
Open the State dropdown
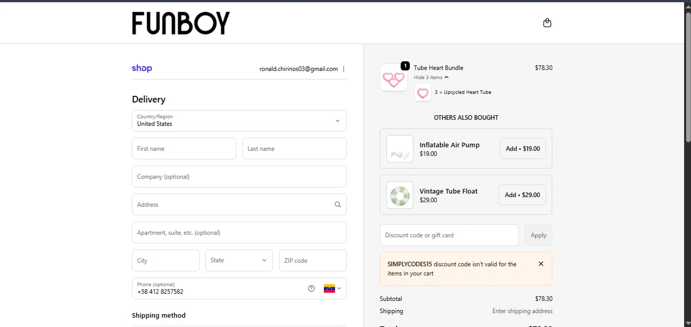click(239, 260)
